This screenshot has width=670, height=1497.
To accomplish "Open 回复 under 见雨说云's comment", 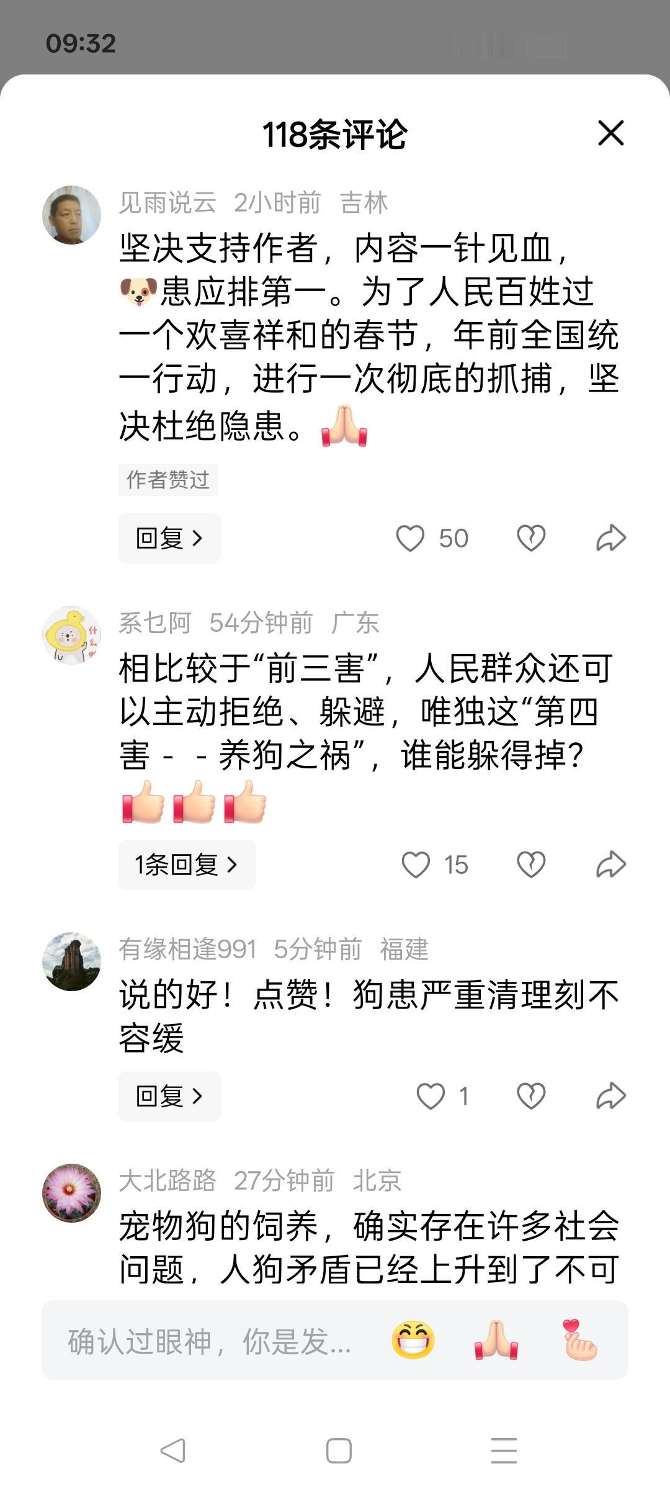I will point(169,538).
